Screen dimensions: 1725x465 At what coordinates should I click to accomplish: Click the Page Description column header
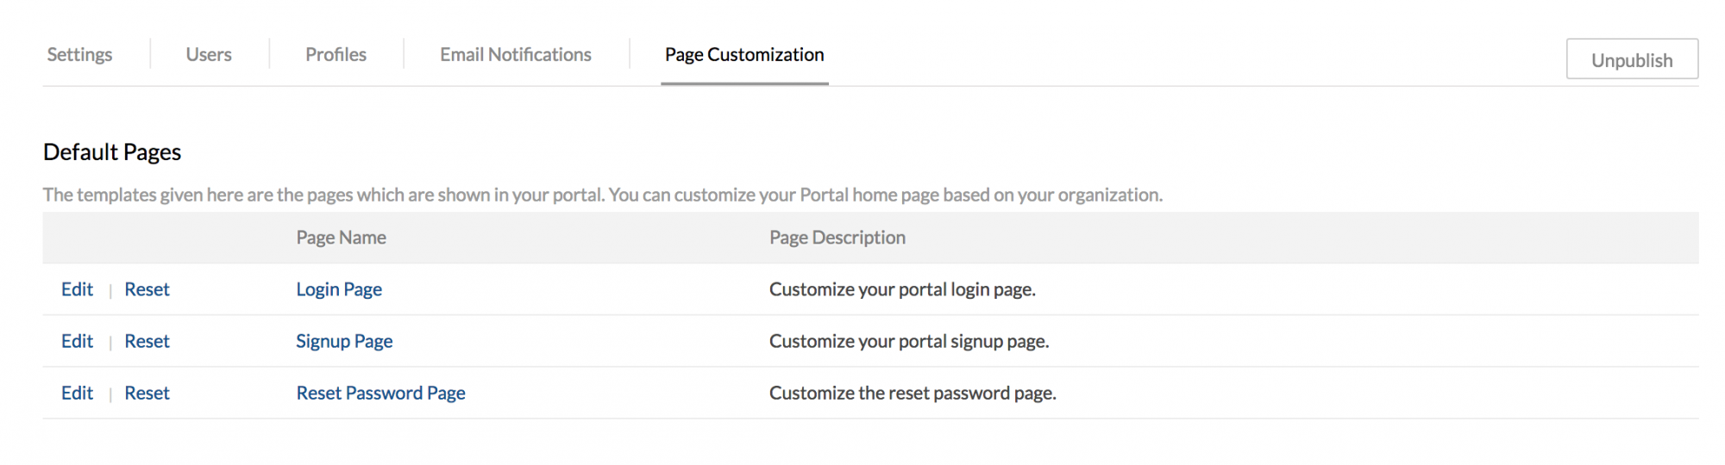(837, 238)
